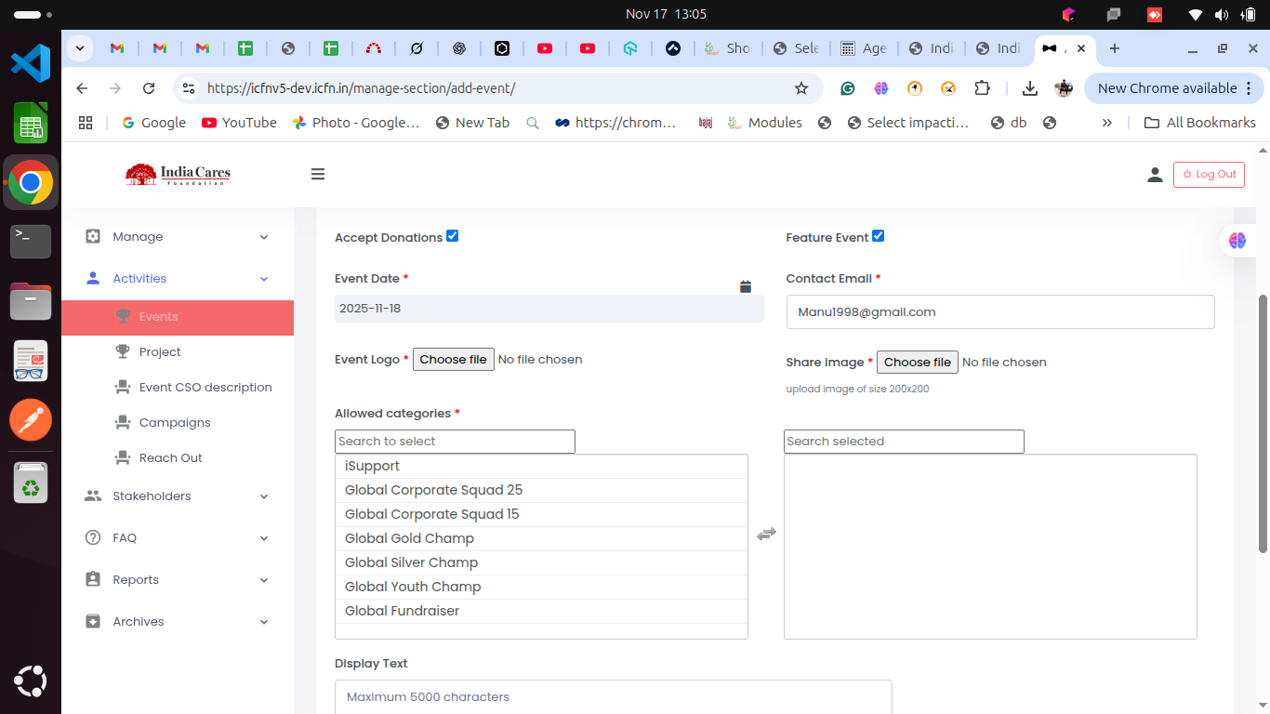Screen dimensions: 1270x714
Task: Click the hamburger menu icon beside the logo
Action: tap(318, 174)
